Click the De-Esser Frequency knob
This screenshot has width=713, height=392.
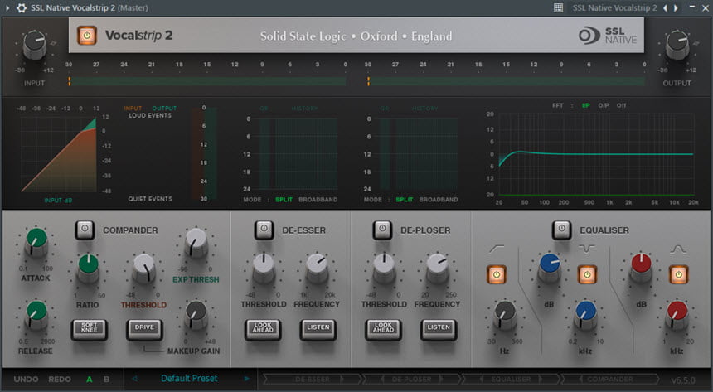tap(317, 268)
